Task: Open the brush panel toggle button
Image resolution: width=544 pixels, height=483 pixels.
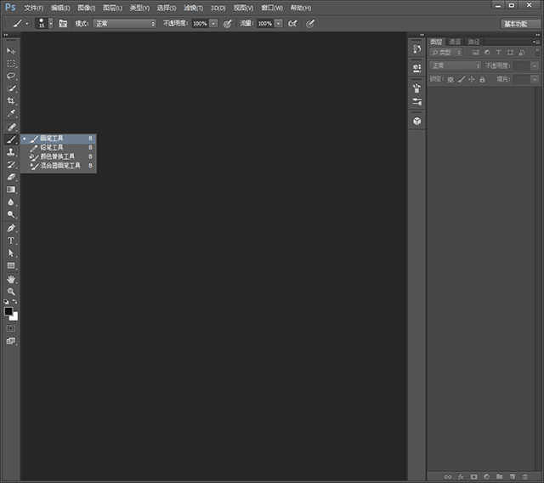Action: pyautogui.click(x=63, y=23)
